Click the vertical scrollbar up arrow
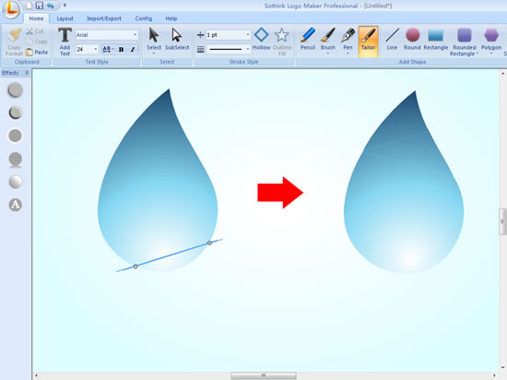The height and width of the screenshot is (380, 507). [502, 74]
